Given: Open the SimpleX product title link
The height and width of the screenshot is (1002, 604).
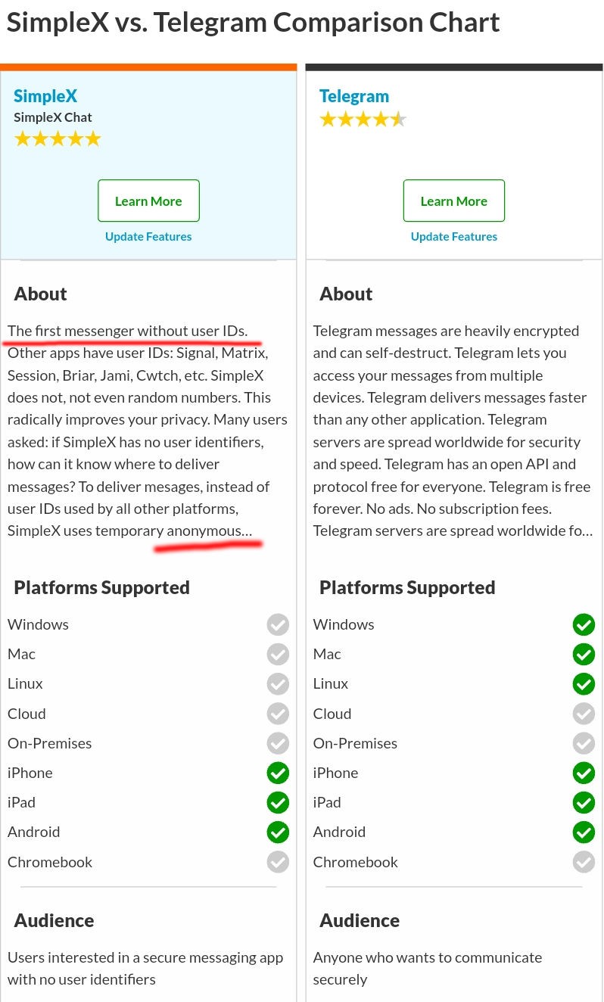Looking at the screenshot, I should (45, 96).
